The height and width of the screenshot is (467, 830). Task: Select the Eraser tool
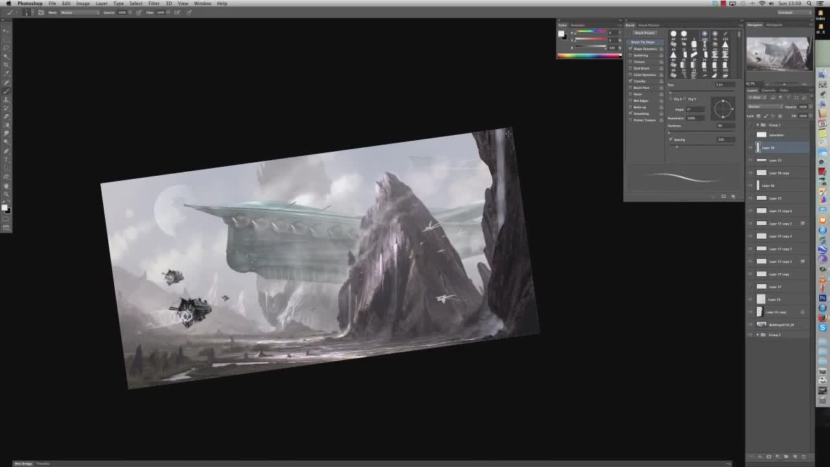tap(6, 117)
